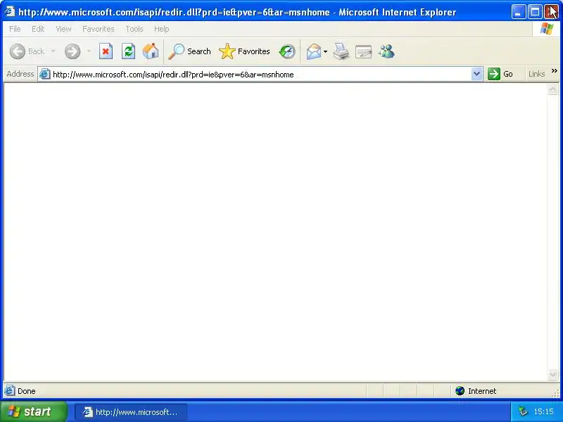Maximize the Internet Explorer window
Viewport: 563px width, 422px height.
click(x=535, y=12)
